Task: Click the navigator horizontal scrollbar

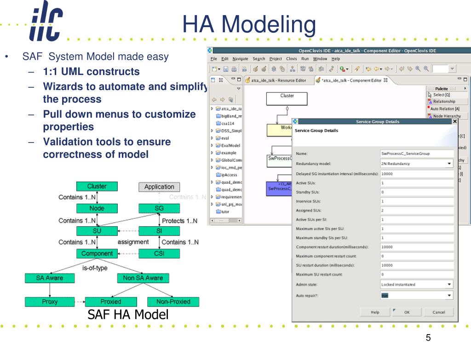Action: 226,220
